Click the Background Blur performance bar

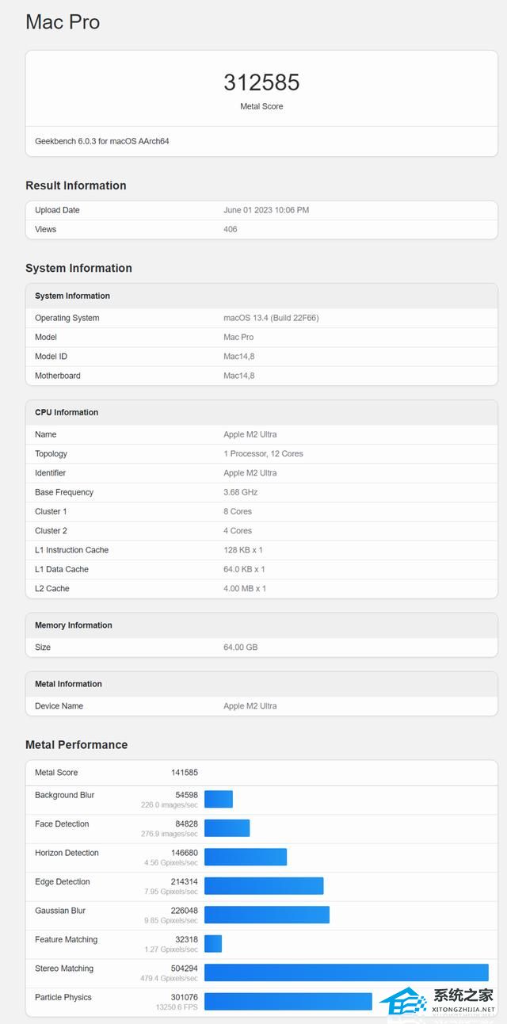tap(219, 799)
